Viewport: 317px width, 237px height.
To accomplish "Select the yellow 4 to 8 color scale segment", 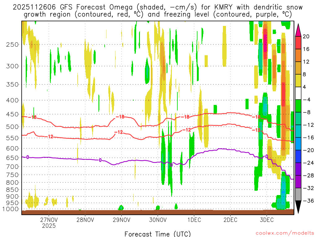I will (298, 81).
